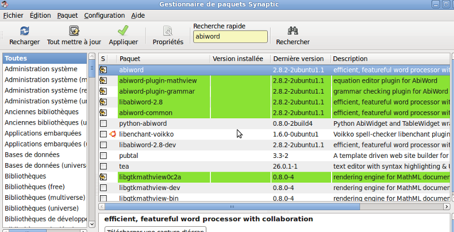
Task: Click the green Appliquer checkmark icon
Action: pyautogui.click(x=123, y=30)
